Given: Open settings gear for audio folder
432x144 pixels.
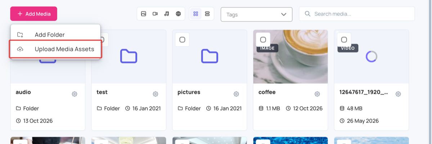Looking at the screenshot, I should (75, 94).
